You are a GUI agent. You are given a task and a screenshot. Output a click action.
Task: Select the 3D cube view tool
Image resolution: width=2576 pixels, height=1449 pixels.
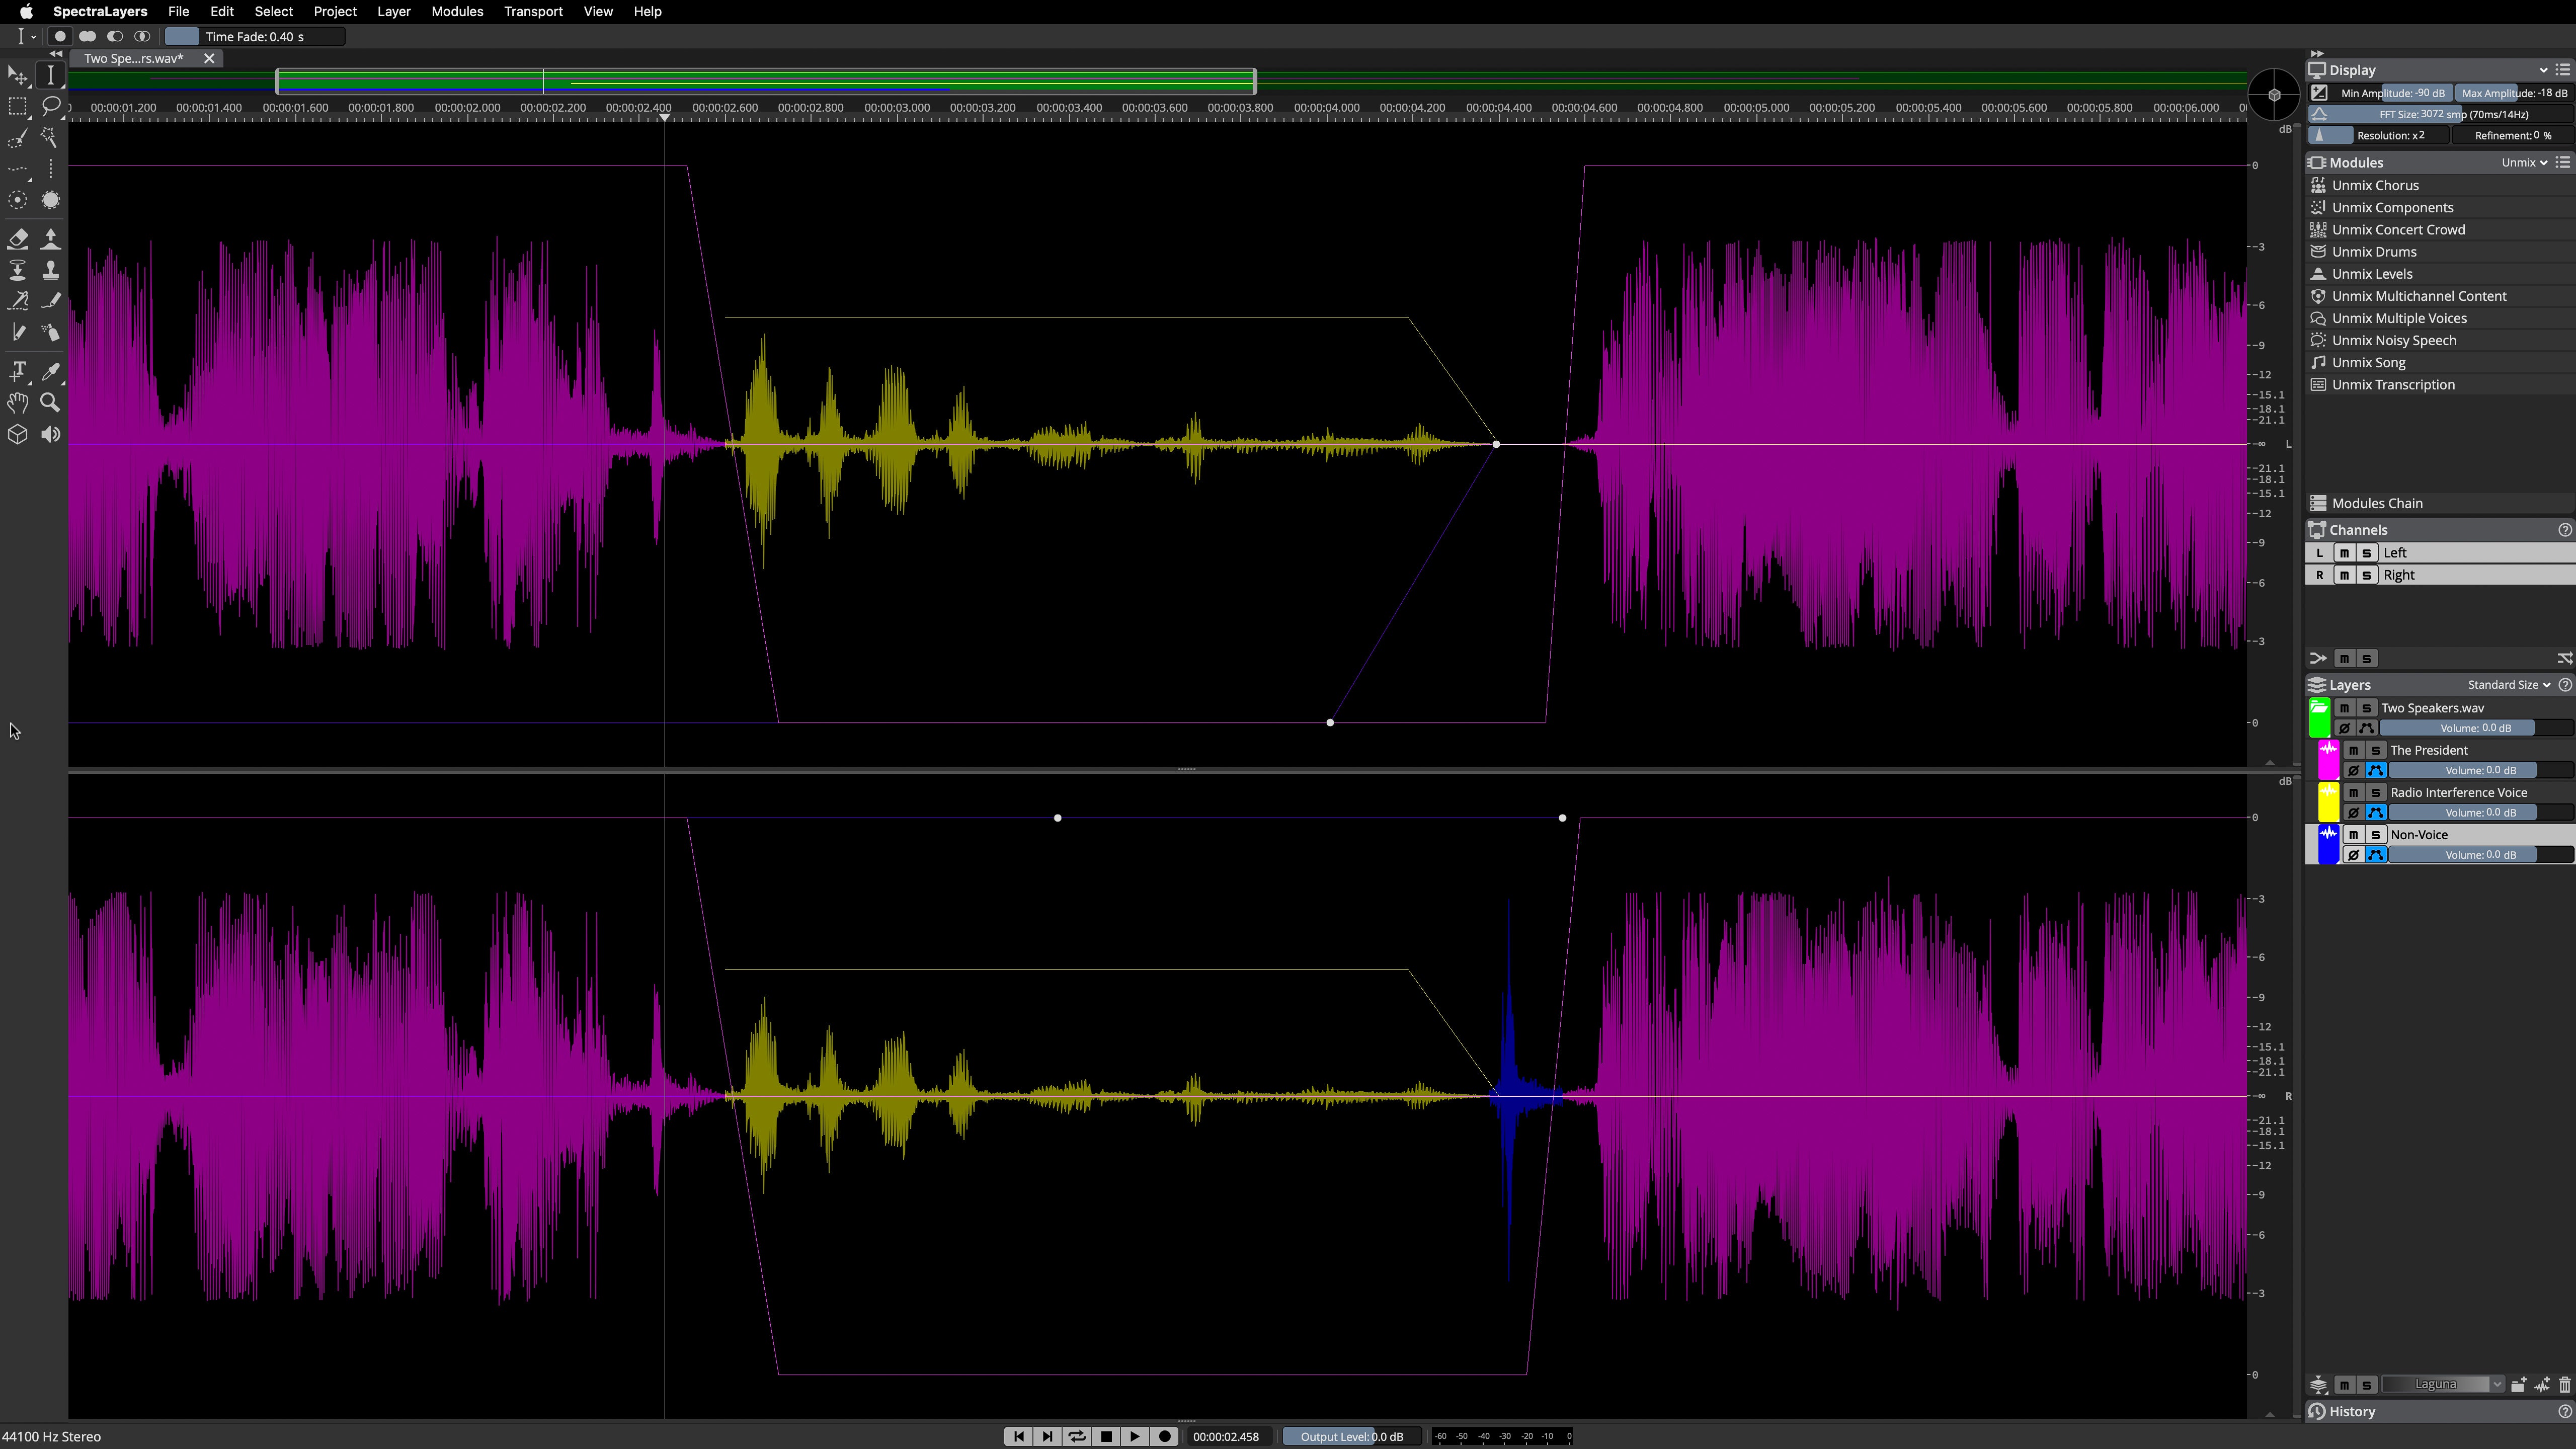(x=17, y=434)
